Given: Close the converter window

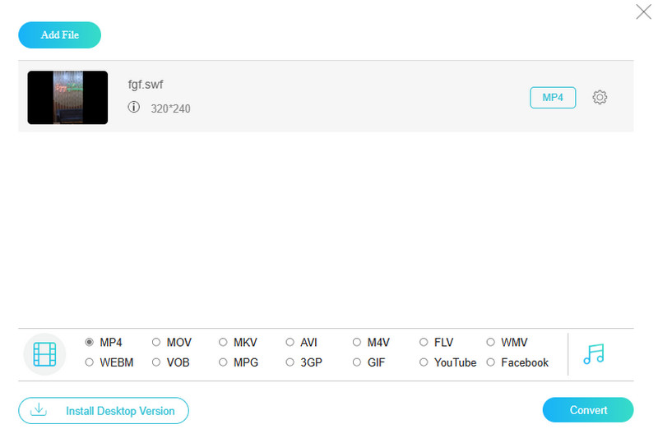Looking at the screenshot, I should 643,12.
